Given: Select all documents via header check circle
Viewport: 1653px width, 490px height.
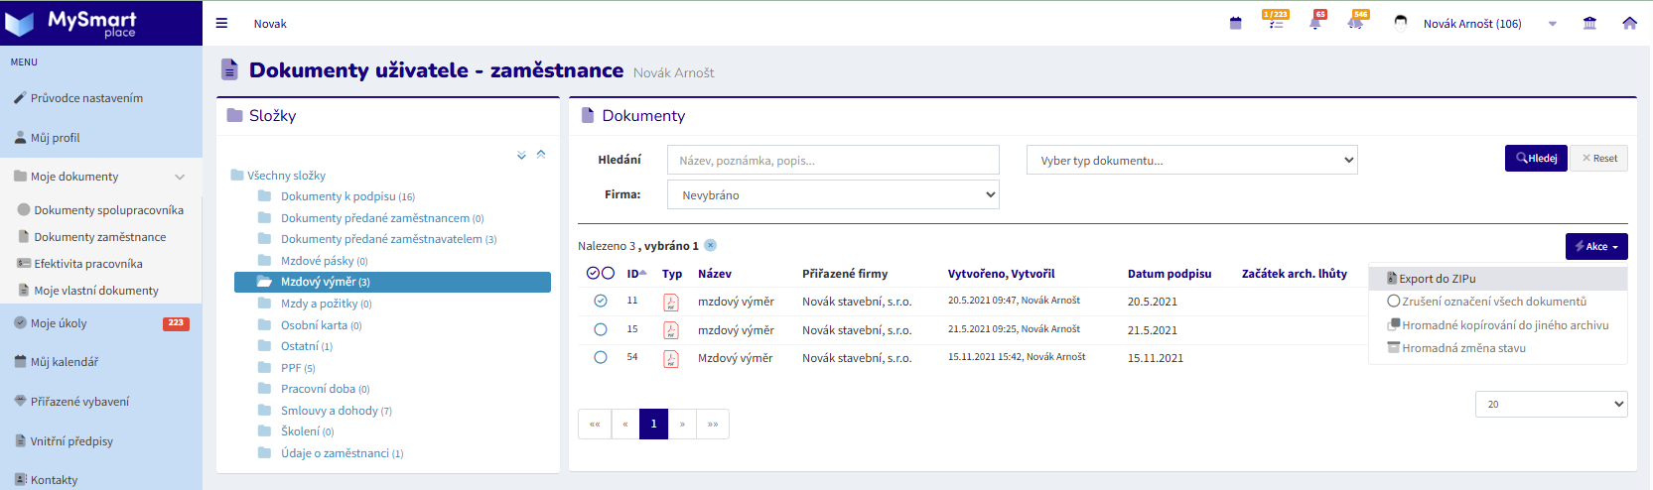Looking at the screenshot, I should click(593, 273).
